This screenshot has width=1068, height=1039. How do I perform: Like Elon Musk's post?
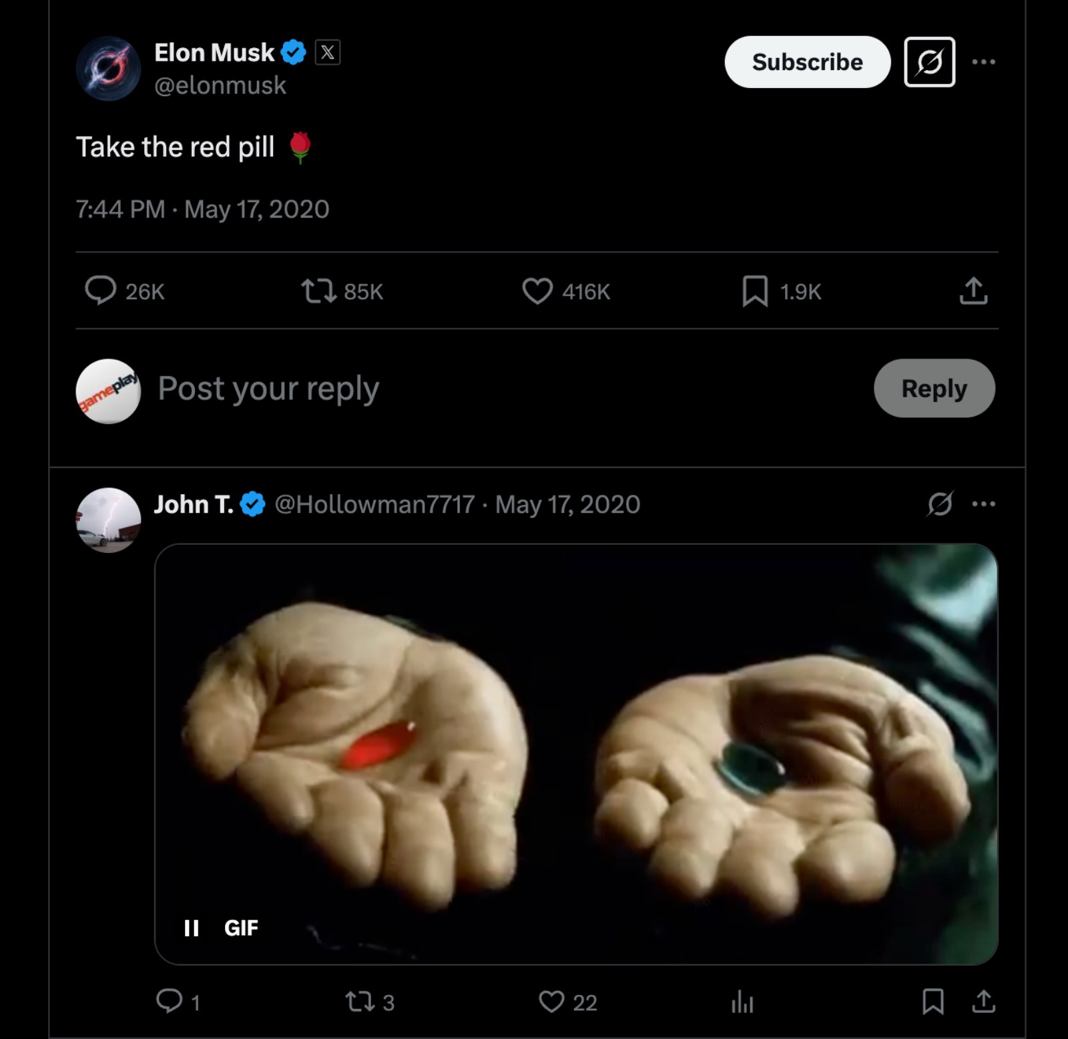[x=537, y=291]
